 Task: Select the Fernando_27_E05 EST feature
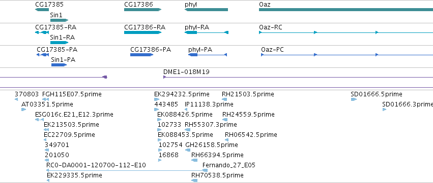[205, 170]
